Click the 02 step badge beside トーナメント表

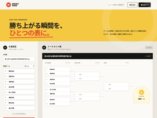point(44,47)
